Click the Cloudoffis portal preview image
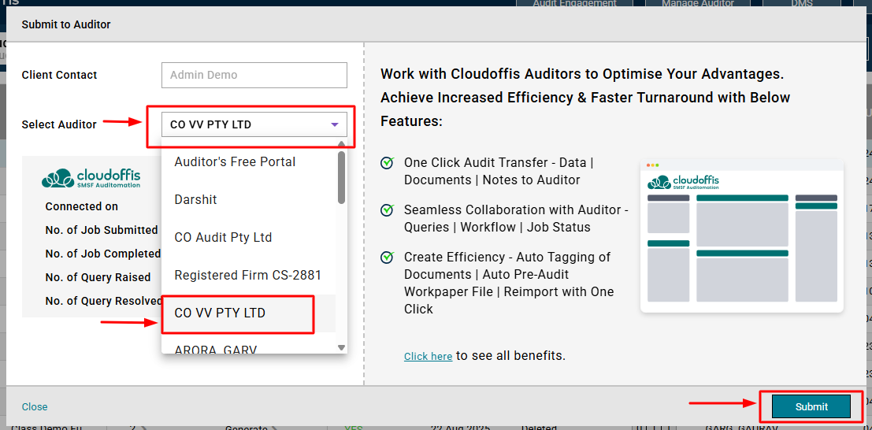872x430 pixels. point(741,235)
